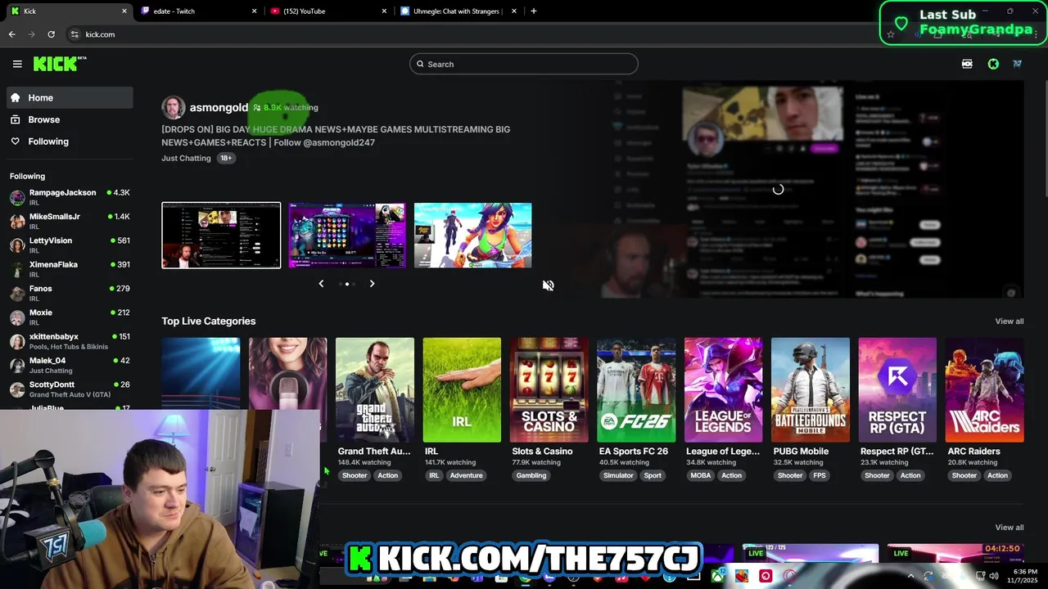1048x589 pixels.
Task: Select the second featured slots stream thumbnail
Action: coord(347,236)
